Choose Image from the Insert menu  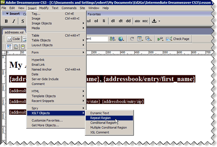(56, 18)
